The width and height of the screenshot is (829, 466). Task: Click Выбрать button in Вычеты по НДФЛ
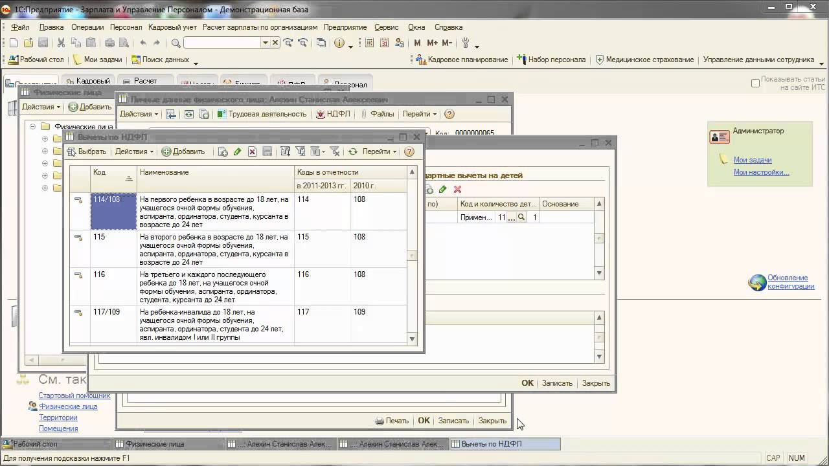tap(87, 151)
